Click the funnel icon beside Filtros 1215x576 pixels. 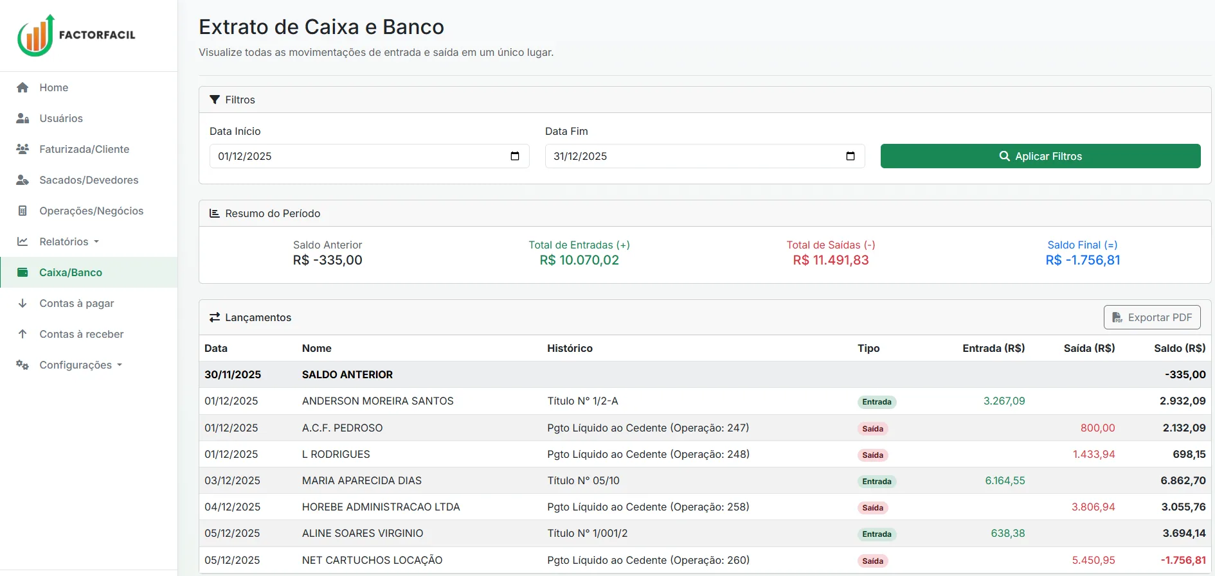click(x=215, y=100)
